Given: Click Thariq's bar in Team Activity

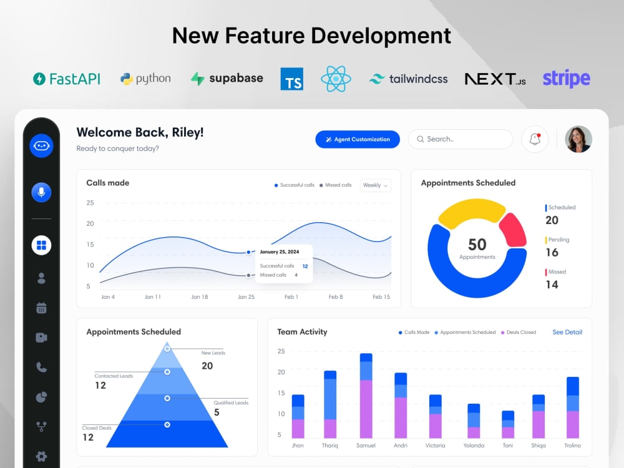Looking at the screenshot, I should pos(330,404).
